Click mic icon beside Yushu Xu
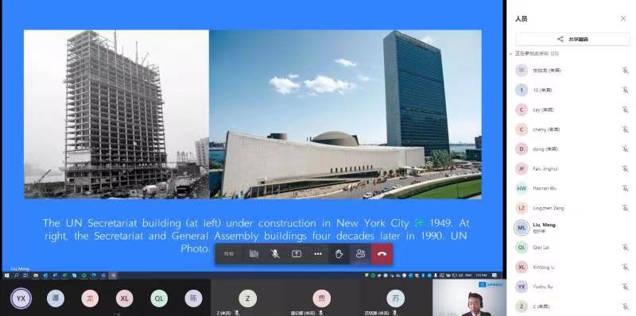The height and width of the screenshot is (316, 636). [625, 287]
